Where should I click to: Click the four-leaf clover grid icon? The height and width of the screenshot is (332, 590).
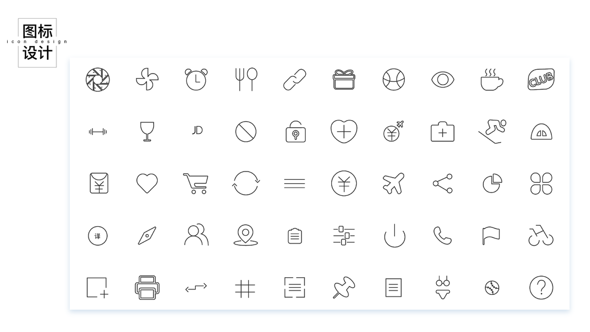point(541,183)
